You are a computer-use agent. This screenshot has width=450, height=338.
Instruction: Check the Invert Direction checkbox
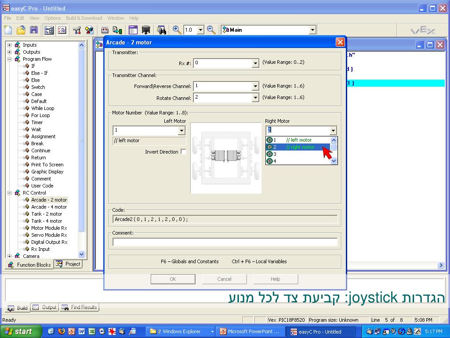183,152
